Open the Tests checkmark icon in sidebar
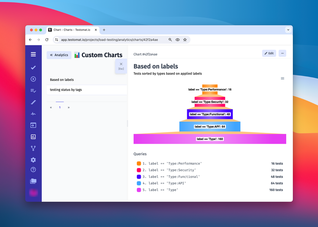The height and width of the screenshot is (227, 318). [x=33, y=68]
